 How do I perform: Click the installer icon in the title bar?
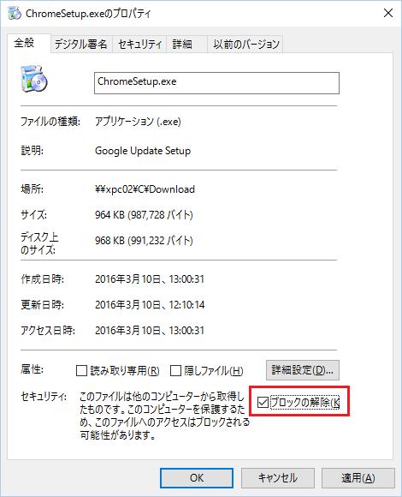pos(15,14)
